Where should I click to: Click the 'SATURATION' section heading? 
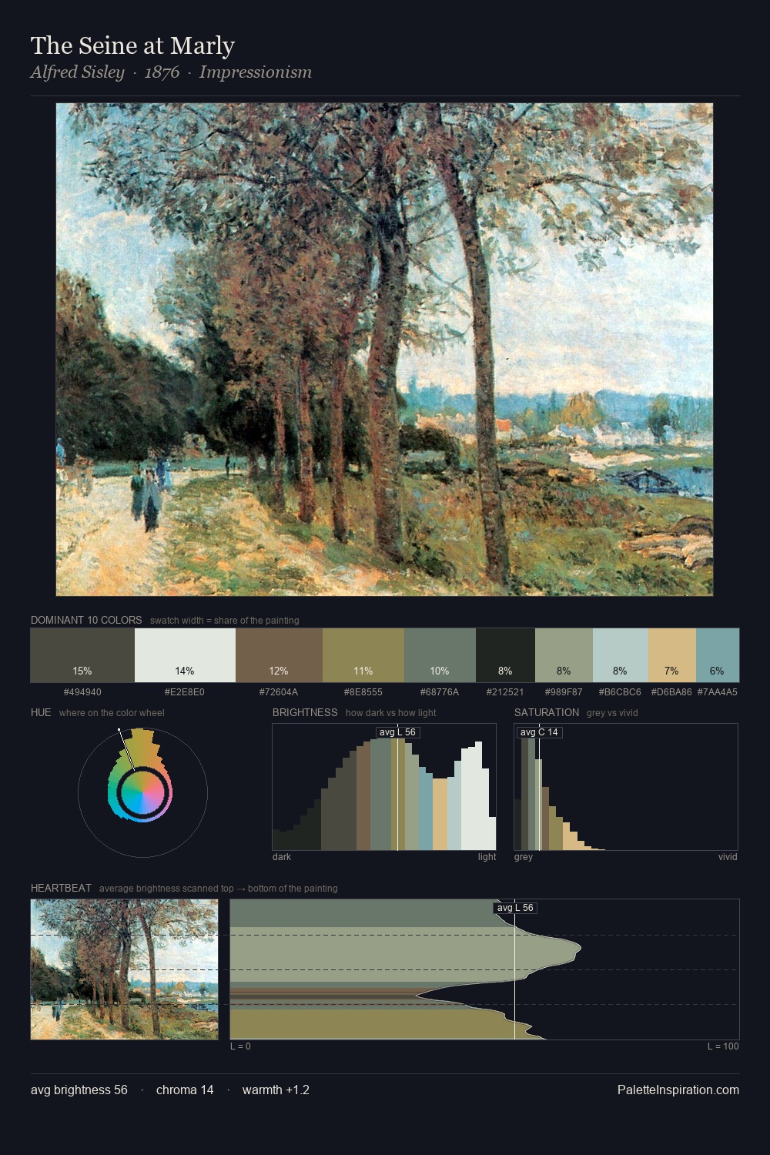[547, 712]
